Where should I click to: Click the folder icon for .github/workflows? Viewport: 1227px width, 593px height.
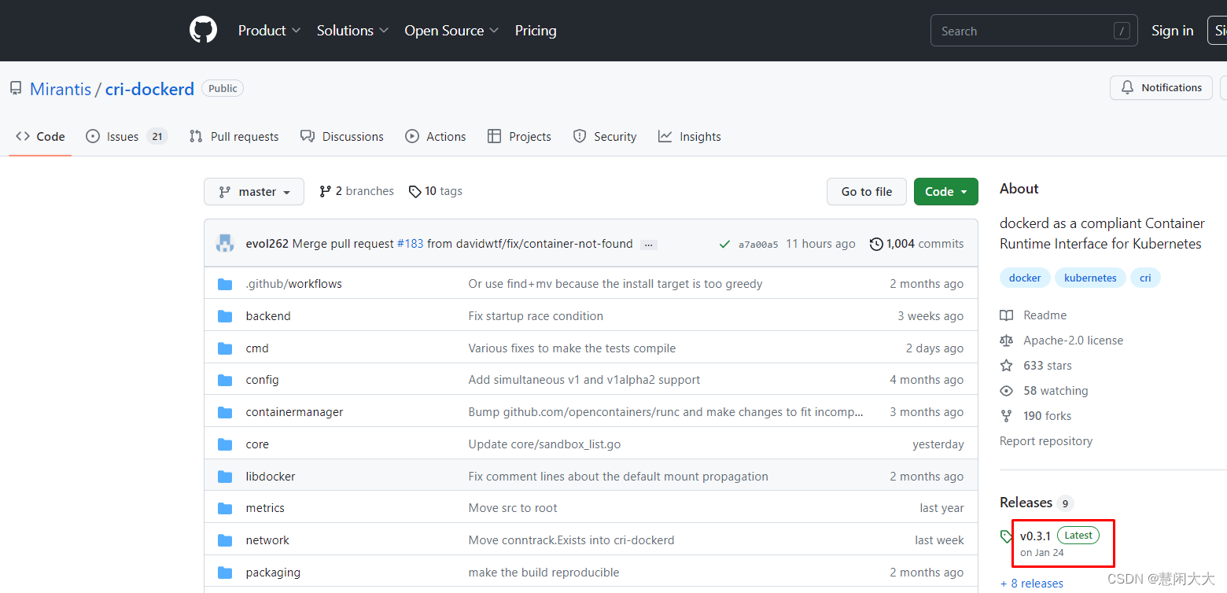pos(225,284)
